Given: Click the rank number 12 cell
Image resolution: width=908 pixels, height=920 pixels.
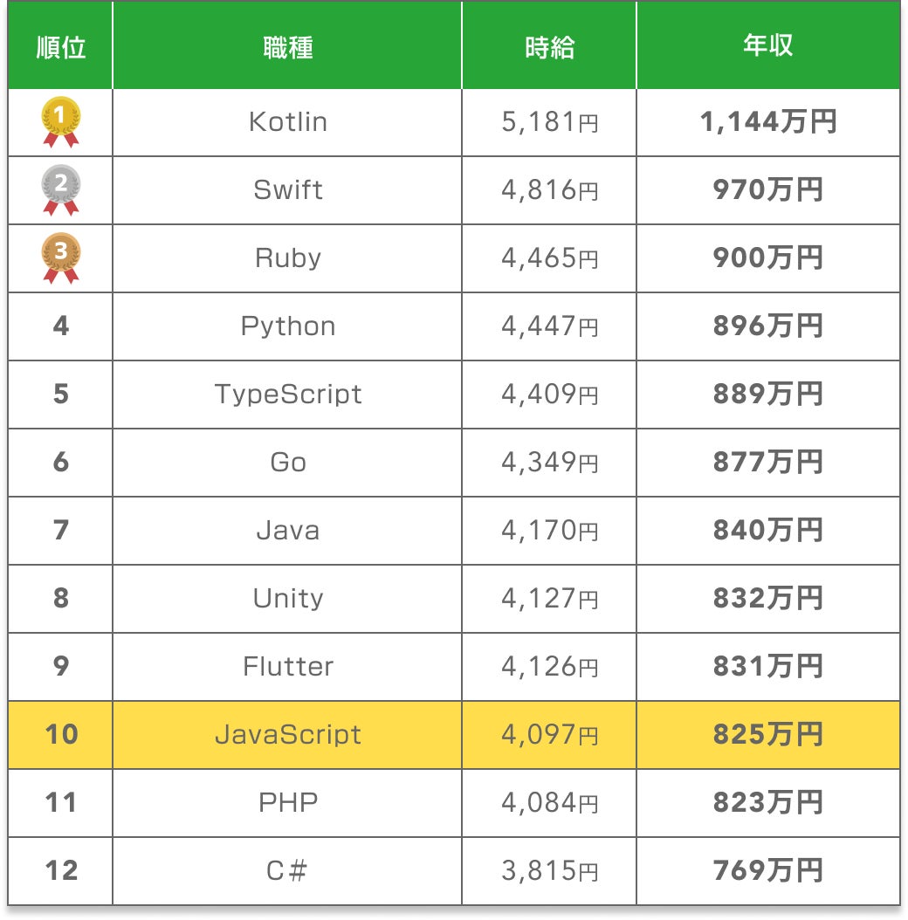Looking at the screenshot, I should tap(61, 871).
